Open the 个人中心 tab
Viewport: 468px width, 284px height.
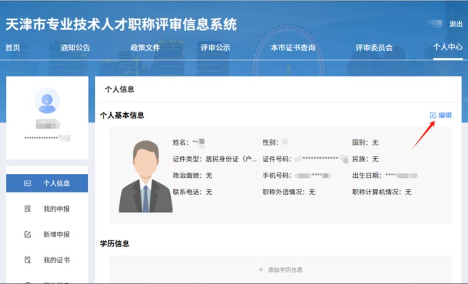pos(448,48)
